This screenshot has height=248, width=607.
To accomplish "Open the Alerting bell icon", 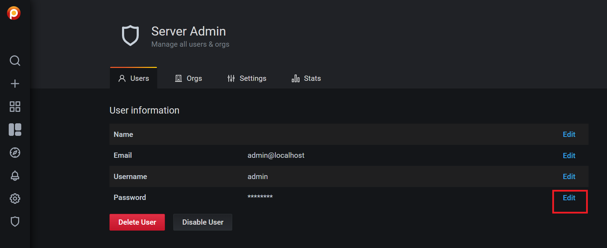I will [15, 176].
